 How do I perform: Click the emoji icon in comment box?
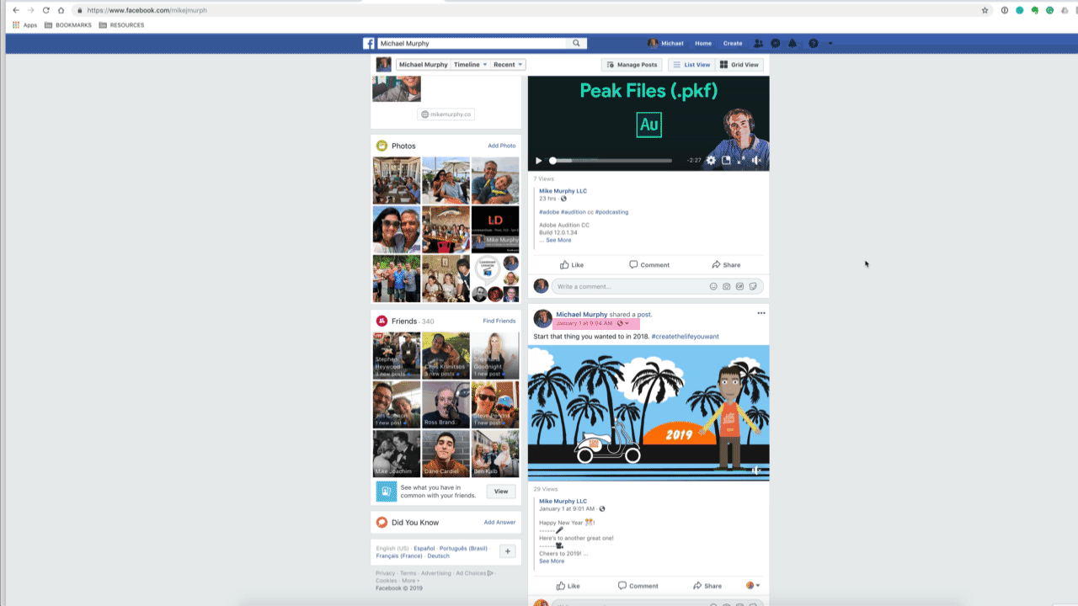[713, 286]
